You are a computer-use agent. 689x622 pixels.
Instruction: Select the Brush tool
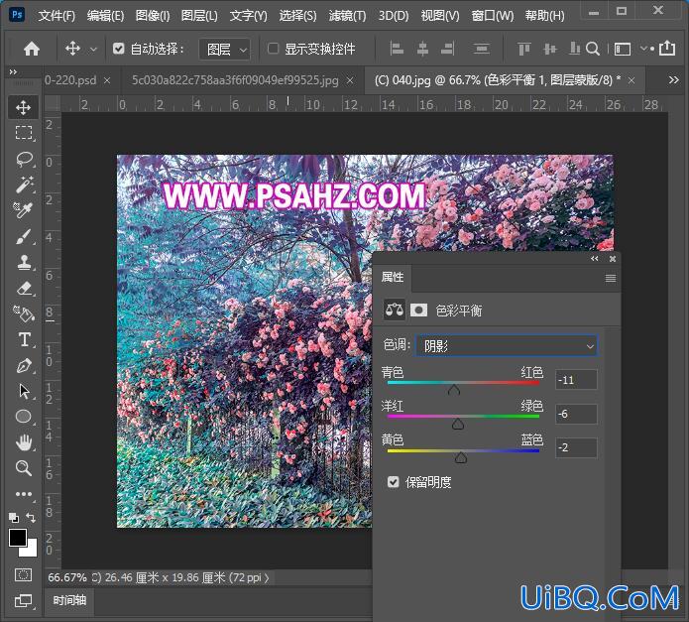[23, 236]
